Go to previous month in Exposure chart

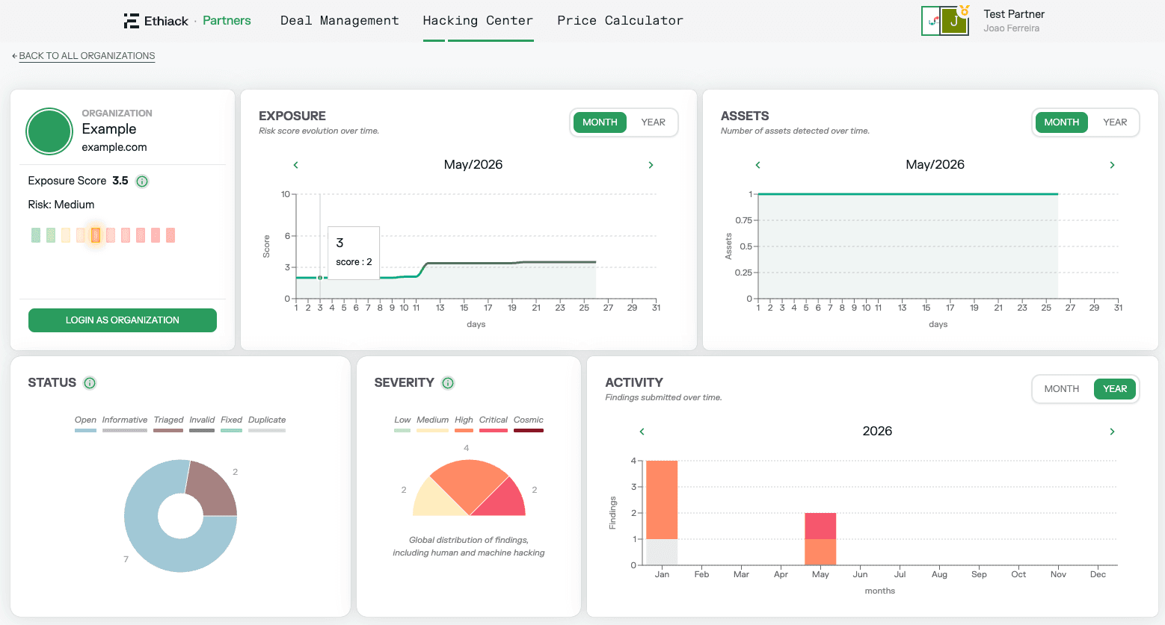296,165
